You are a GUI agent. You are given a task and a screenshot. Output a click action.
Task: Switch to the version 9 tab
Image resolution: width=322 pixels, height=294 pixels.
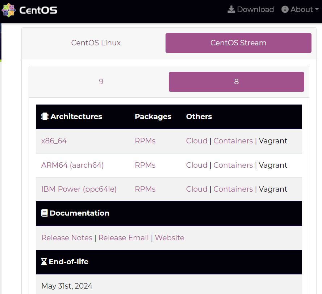(101, 82)
